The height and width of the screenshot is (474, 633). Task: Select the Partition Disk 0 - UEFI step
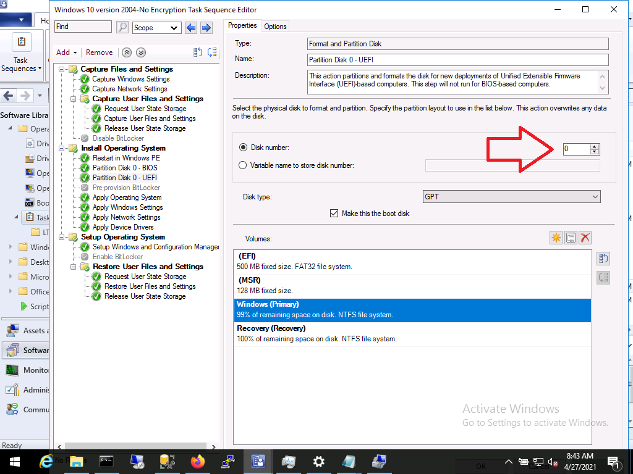click(125, 178)
